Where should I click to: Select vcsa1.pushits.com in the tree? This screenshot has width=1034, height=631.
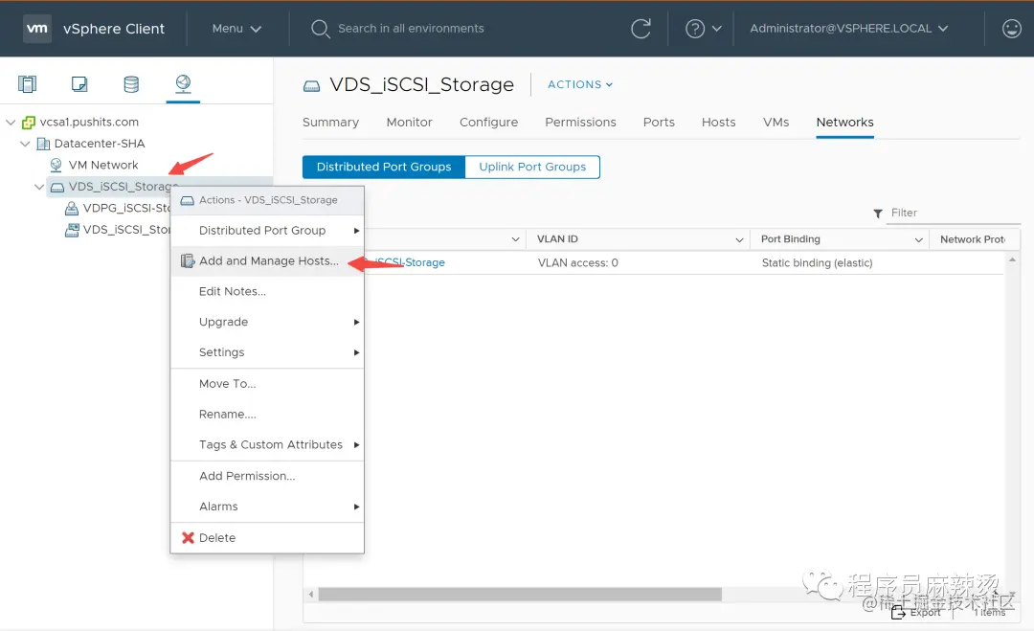coord(89,122)
